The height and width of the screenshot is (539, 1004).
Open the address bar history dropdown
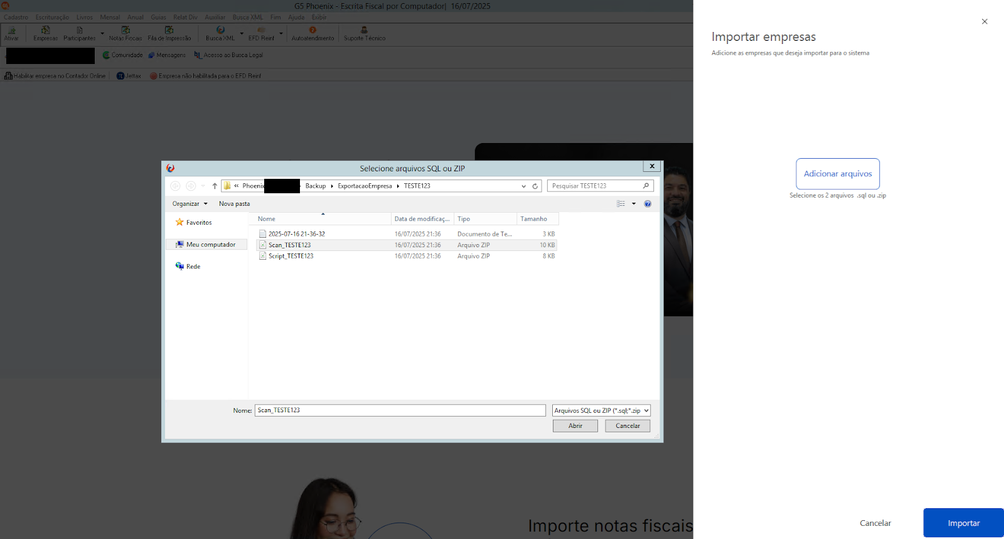click(x=523, y=186)
